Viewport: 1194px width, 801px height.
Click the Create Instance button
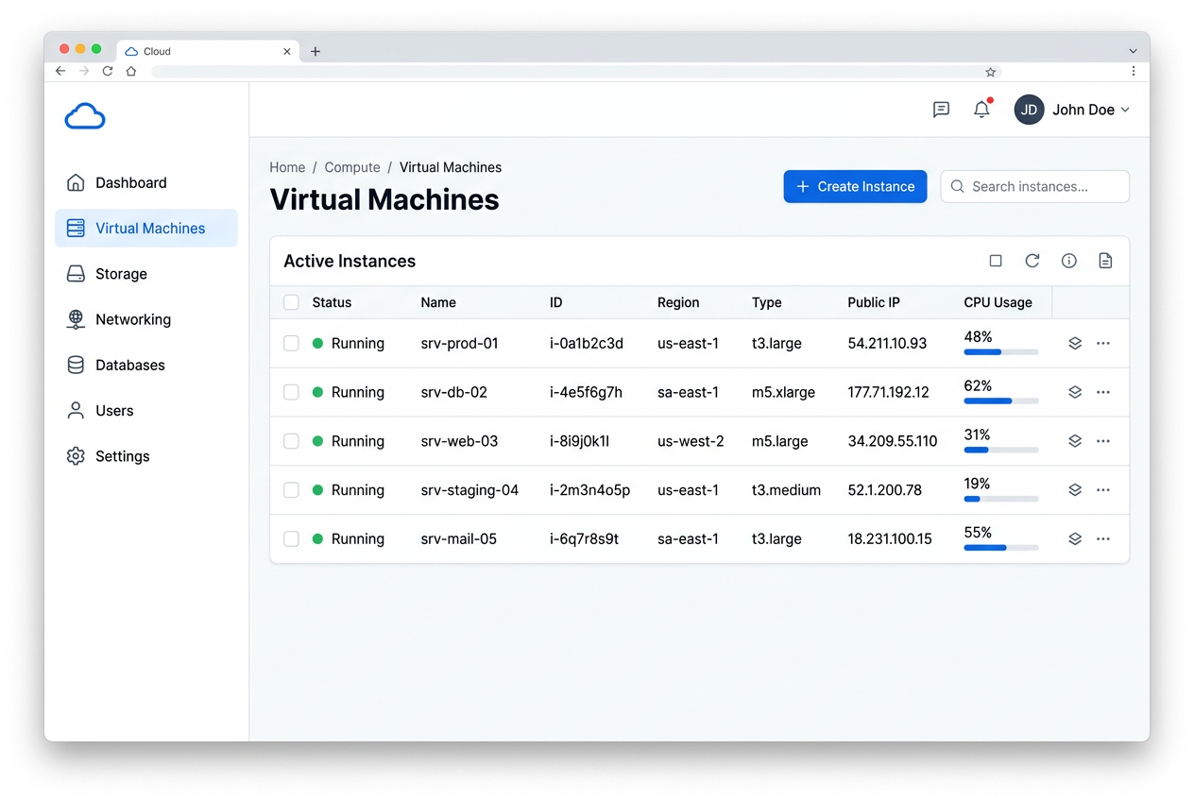[856, 187]
